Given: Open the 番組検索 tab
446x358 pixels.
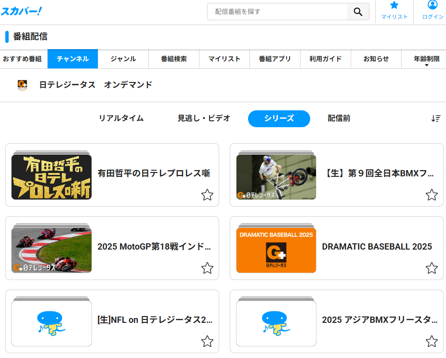Looking at the screenshot, I should tap(173, 59).
